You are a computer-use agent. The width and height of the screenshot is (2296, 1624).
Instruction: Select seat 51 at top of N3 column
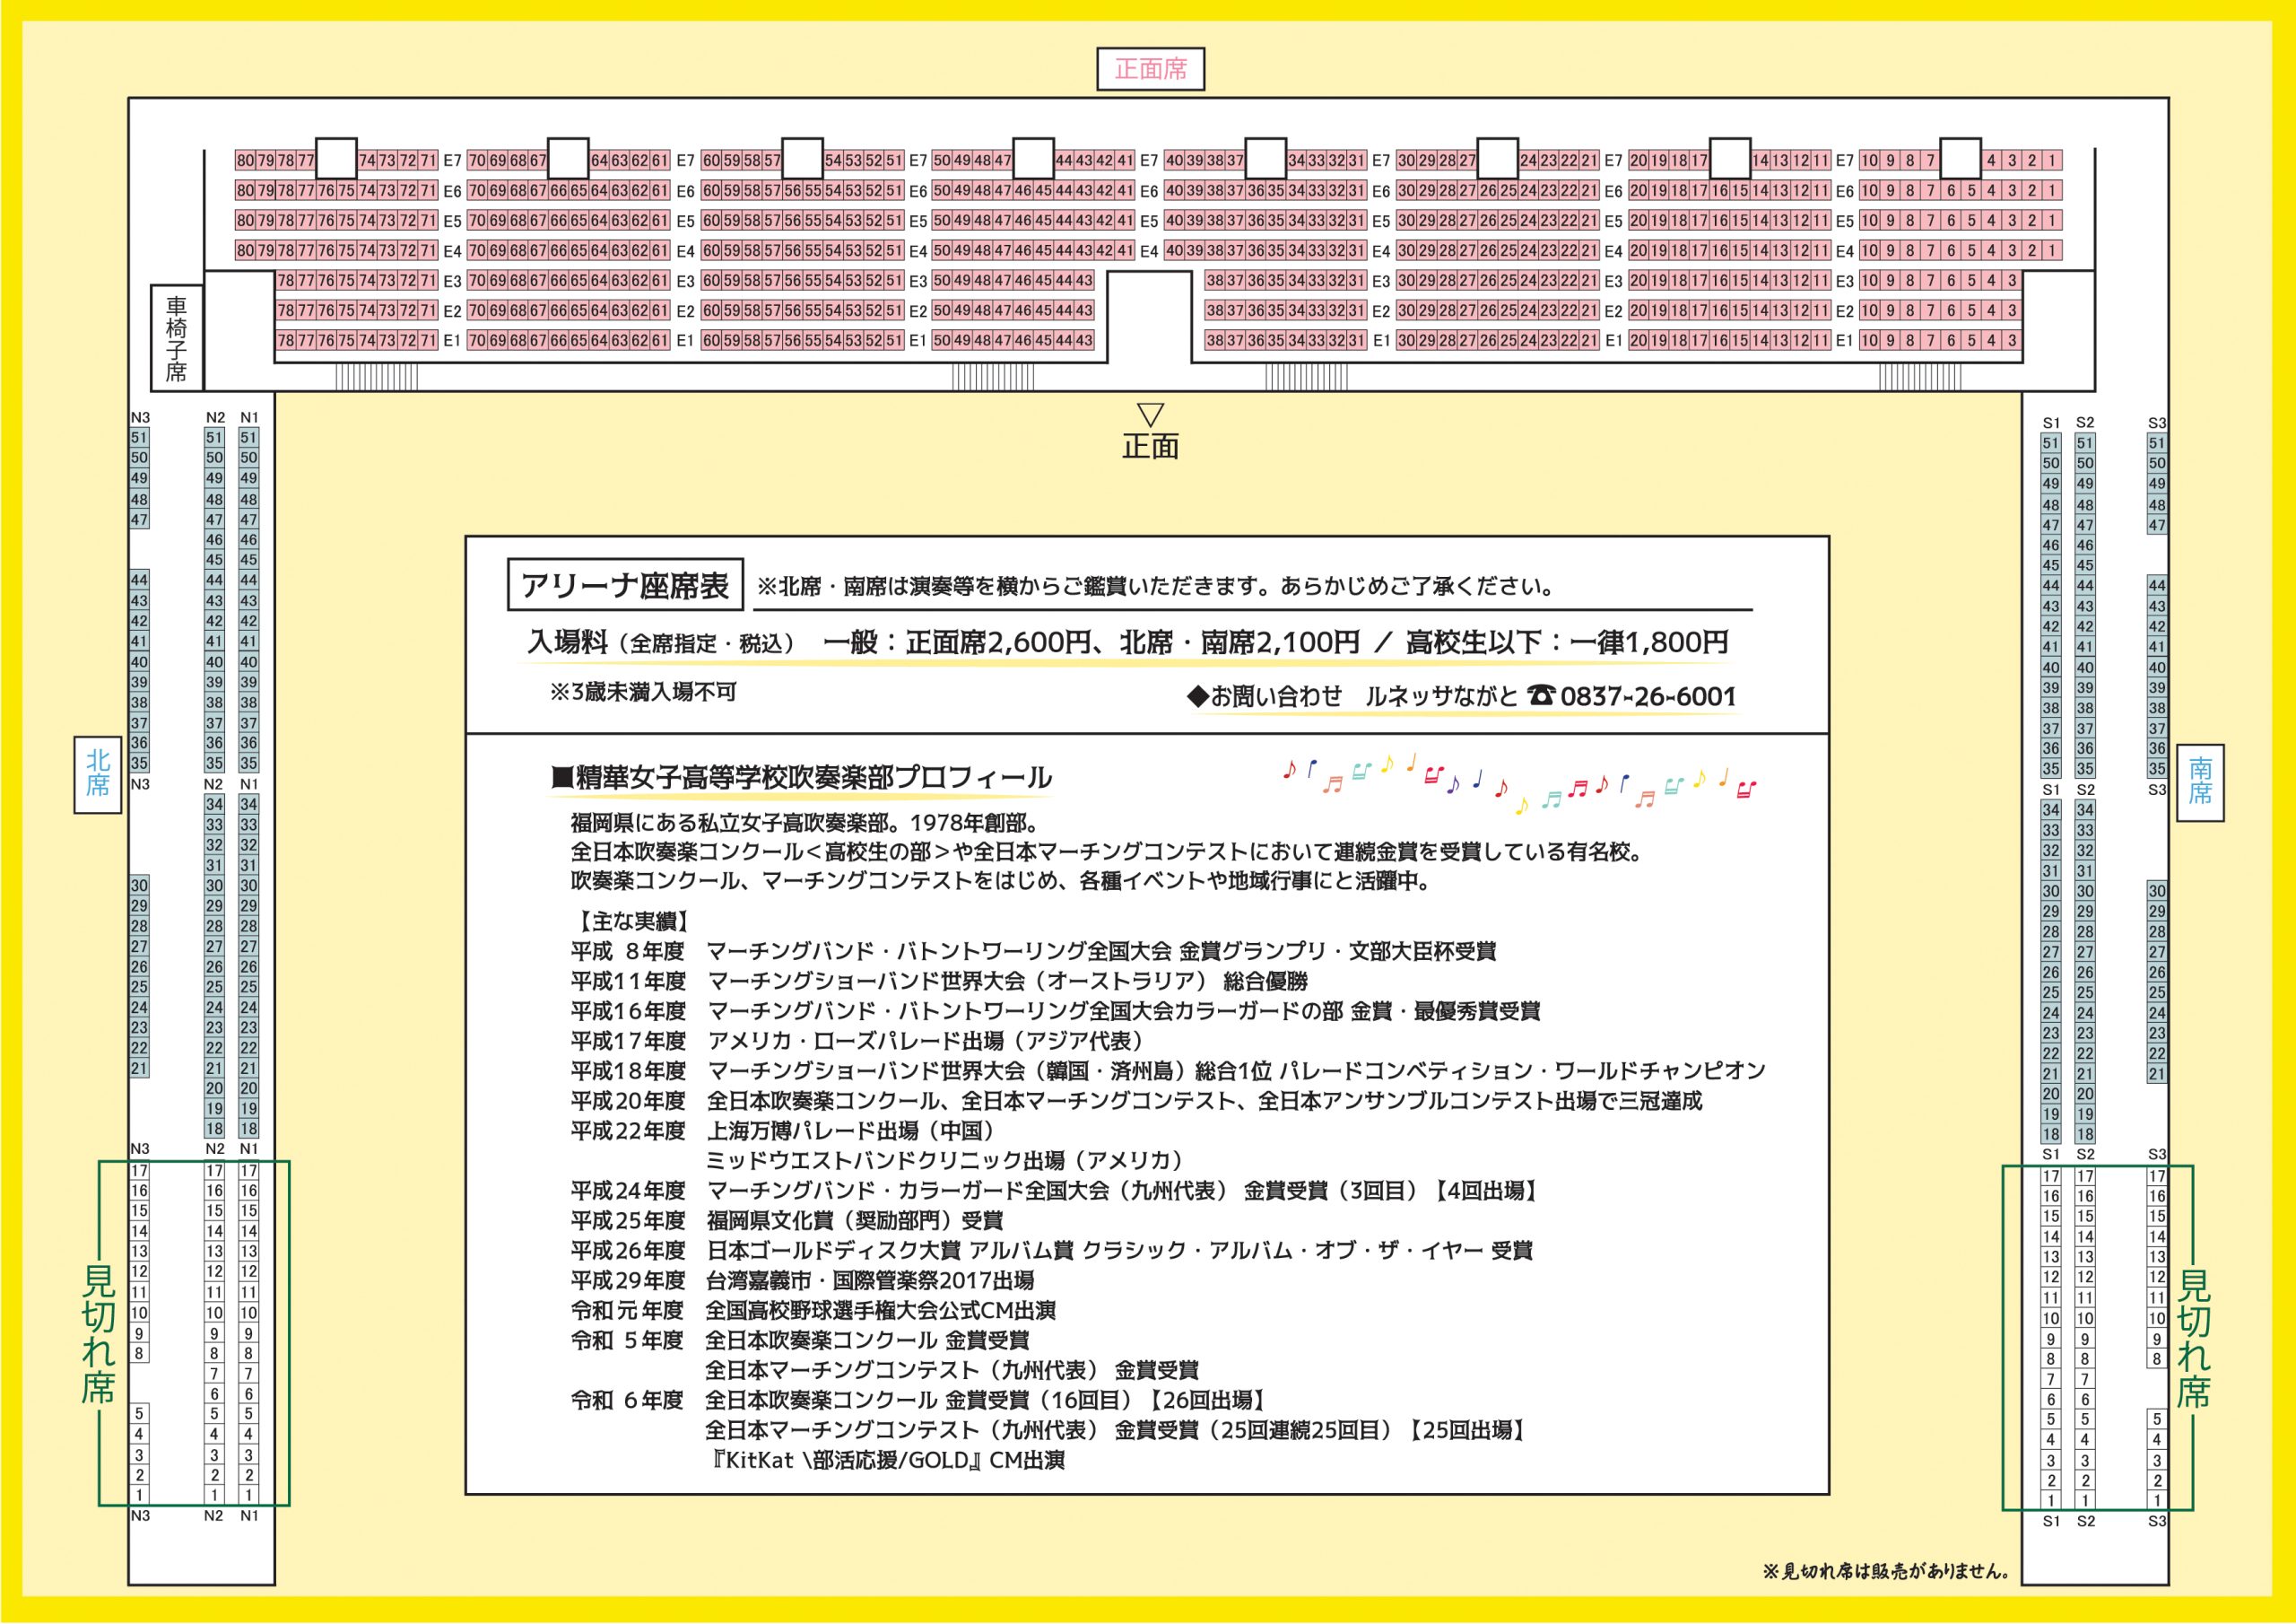pyautogui.click(x=139, y=437)
